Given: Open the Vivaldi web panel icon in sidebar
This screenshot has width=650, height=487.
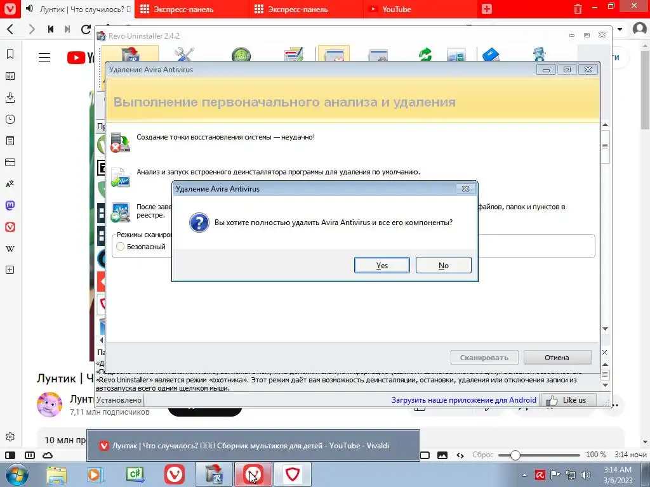Looking at the screenshot, I should click(x=10, y=227).
